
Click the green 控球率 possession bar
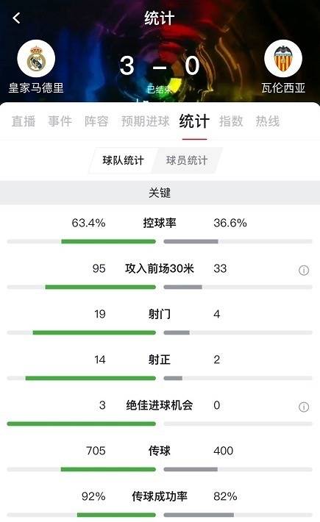click(109, 241)
